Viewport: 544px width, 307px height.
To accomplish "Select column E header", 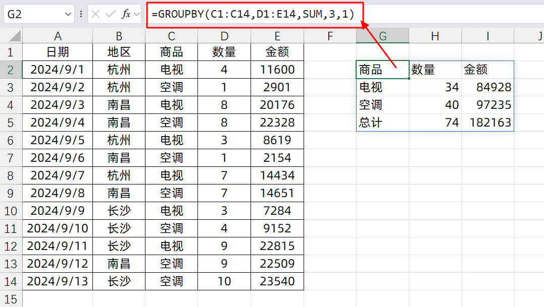I will (x=277, y=36).
